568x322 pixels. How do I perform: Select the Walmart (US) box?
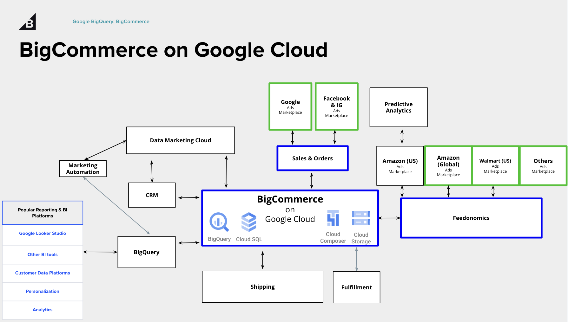click(495, 166)
